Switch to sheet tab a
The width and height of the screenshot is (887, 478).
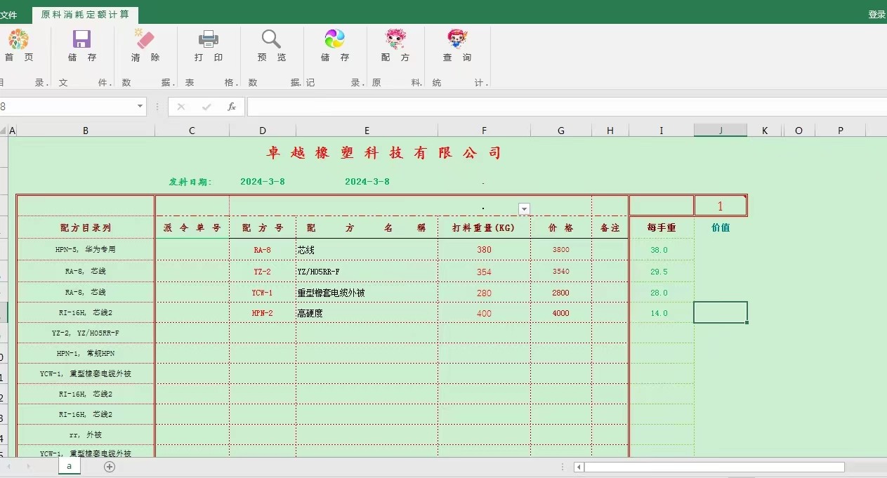coord(69,466)
